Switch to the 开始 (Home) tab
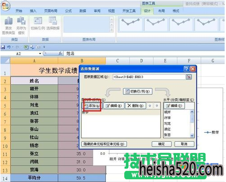 pos(19,11)
